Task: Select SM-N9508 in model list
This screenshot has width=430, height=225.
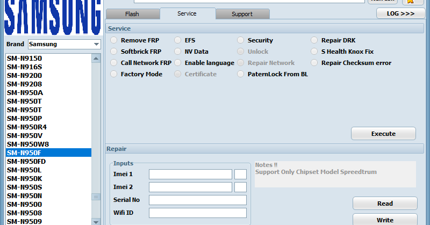Action: [x=48, y=213]
